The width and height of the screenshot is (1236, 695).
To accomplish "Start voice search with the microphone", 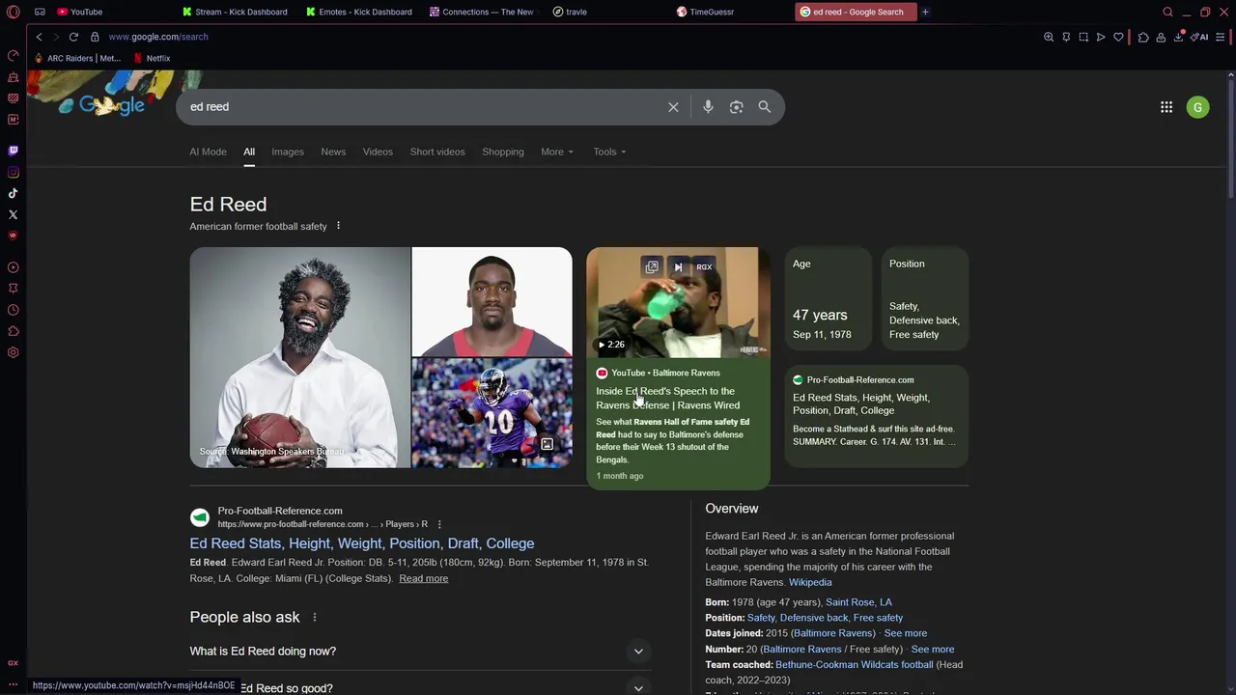I will coord(708,107).
